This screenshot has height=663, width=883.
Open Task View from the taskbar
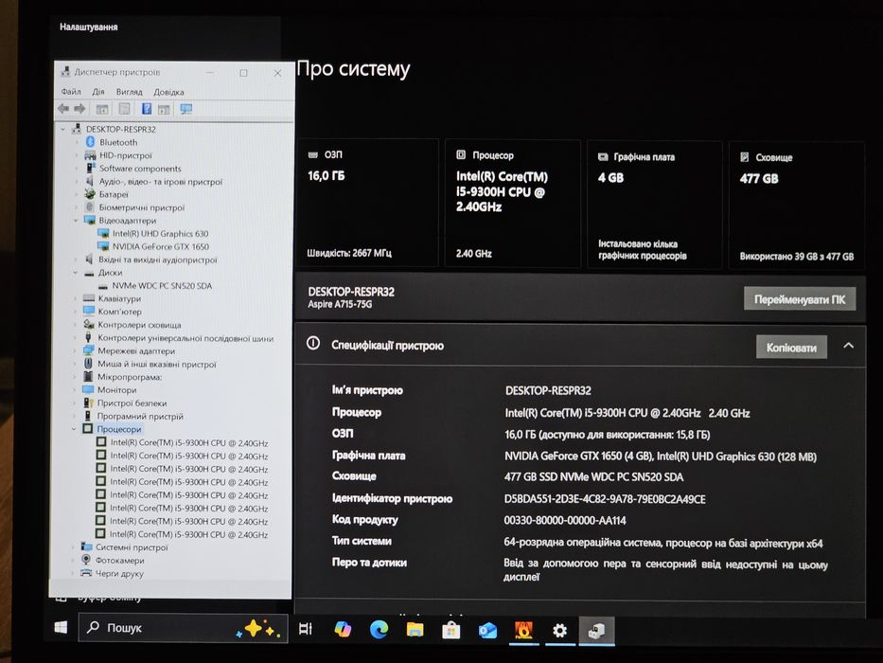[306, 629]
